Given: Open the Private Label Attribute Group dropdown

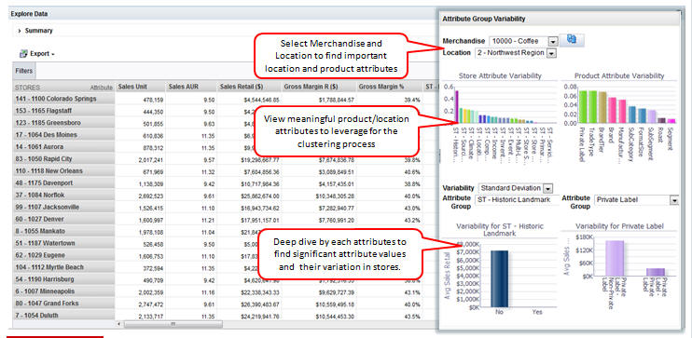Looking at the screenshot, I should [x=674, y=200].
